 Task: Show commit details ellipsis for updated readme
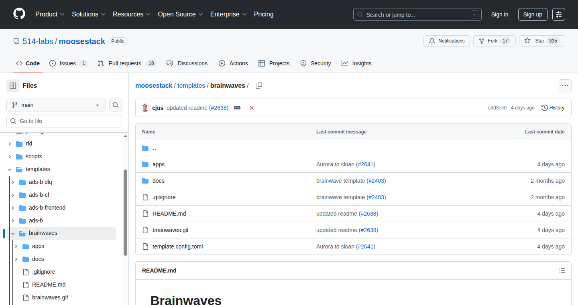[x=237, y=108]
